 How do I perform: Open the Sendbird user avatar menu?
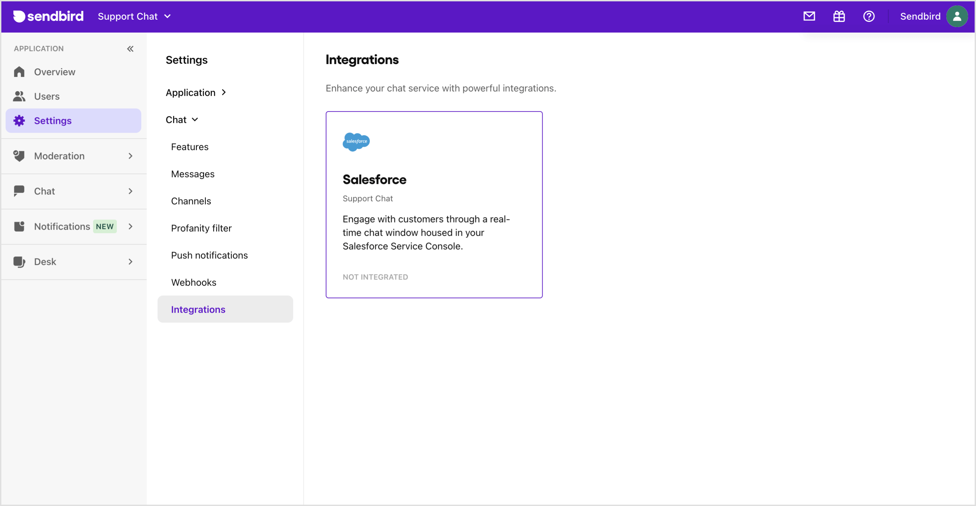(x=957, y=16)
